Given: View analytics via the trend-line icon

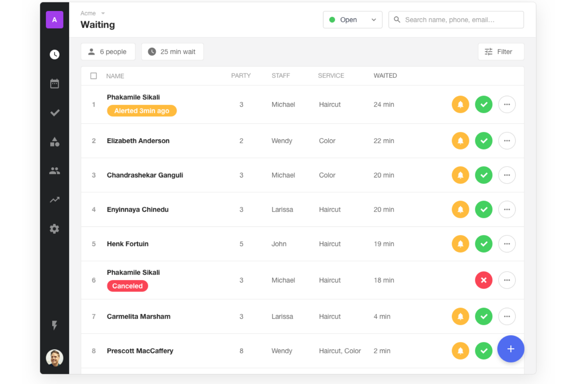Looking at the screenshot, I should pyautogui.click(x=54, y=200).
